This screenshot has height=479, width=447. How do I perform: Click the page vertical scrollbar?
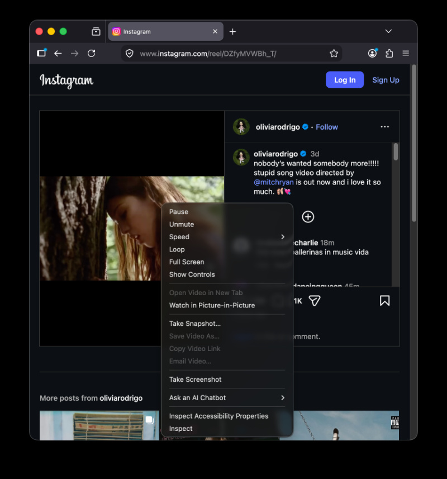coord(413,143)
